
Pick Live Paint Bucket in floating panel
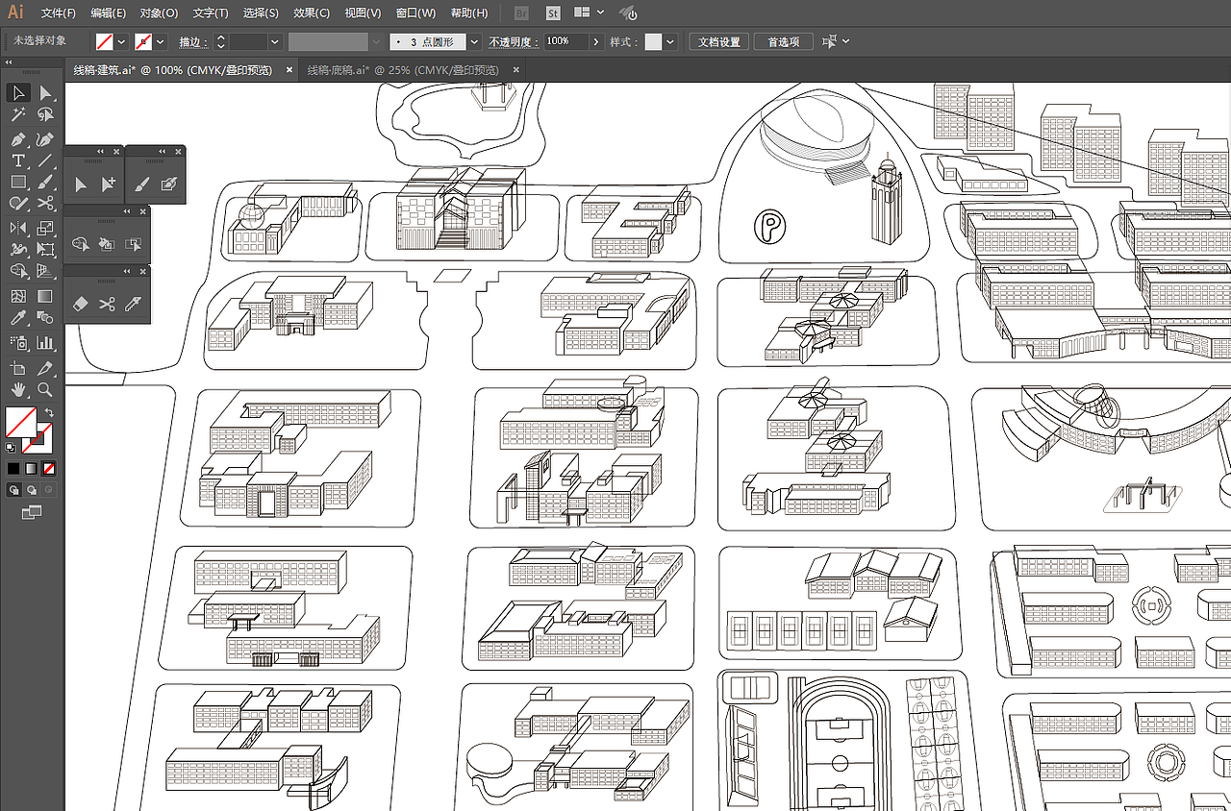[107, 244]
